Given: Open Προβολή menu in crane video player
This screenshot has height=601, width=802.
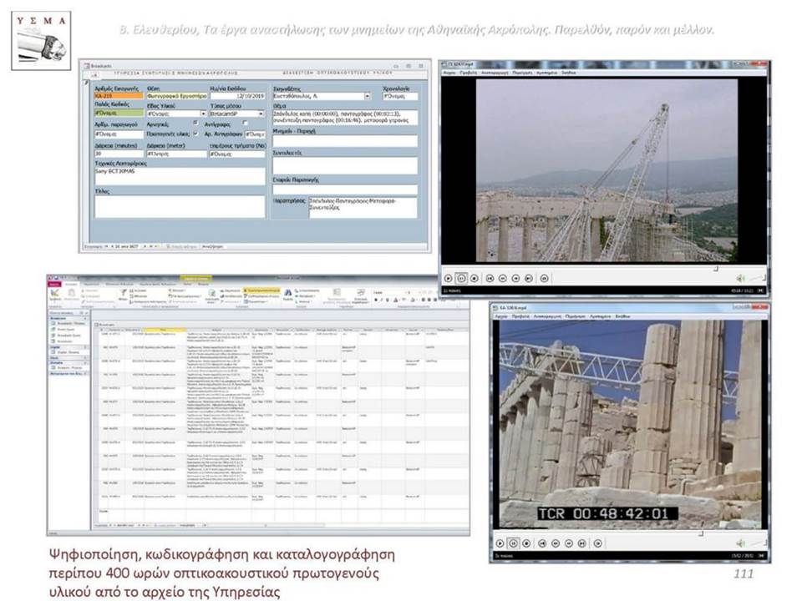Looking at the screenshot, I should [x=469, y=73].
